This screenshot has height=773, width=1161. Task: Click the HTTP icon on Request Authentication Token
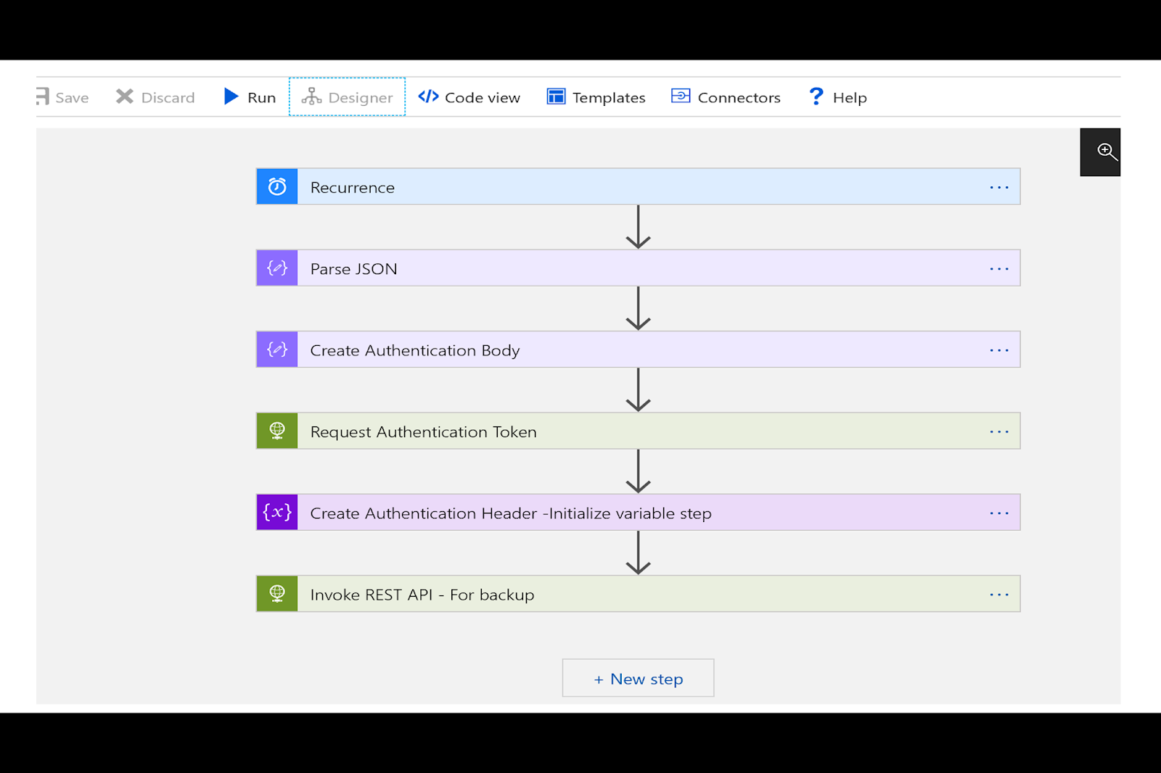pos(276,430)
